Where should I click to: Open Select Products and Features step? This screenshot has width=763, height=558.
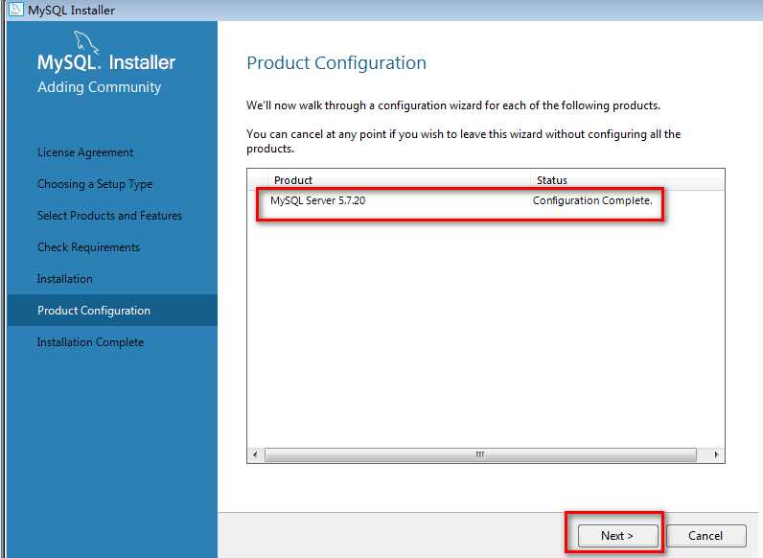pyautogui.click(x=109, y=216)
